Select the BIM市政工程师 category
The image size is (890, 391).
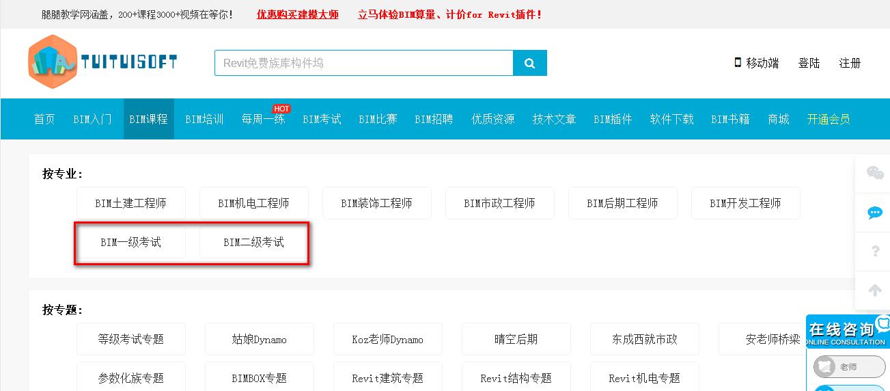[500, 203]
